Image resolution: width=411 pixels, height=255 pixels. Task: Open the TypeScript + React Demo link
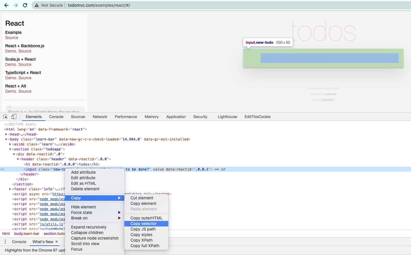(x=10, y=78)
